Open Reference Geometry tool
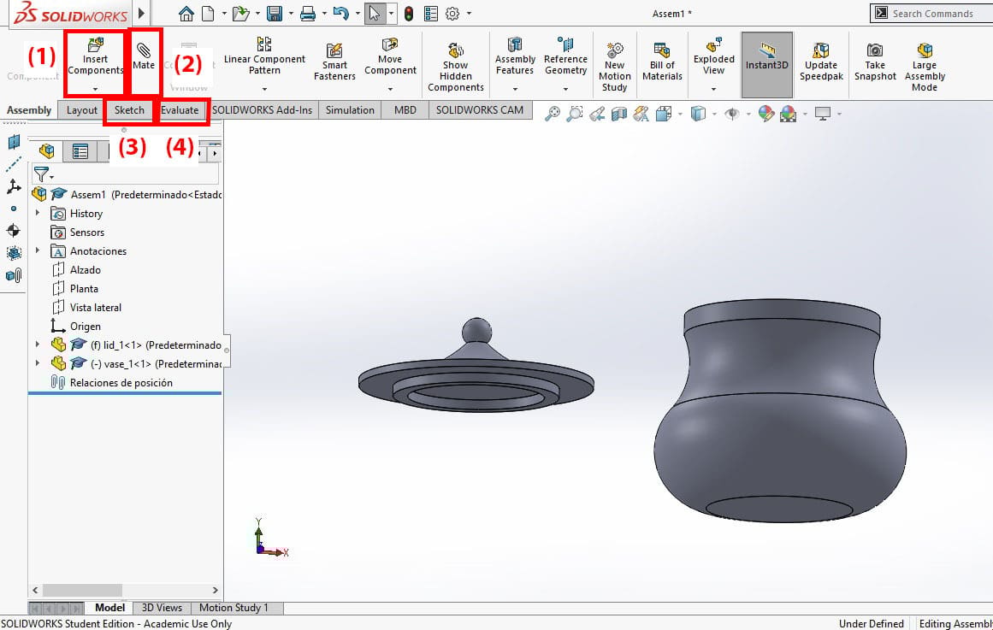 (565, 56)
